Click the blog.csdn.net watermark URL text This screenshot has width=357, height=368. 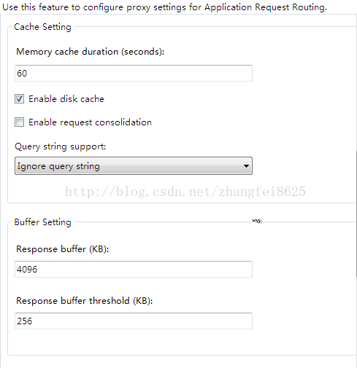click(185, 192)
